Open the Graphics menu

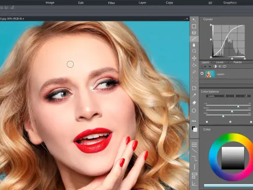[230, 2]
